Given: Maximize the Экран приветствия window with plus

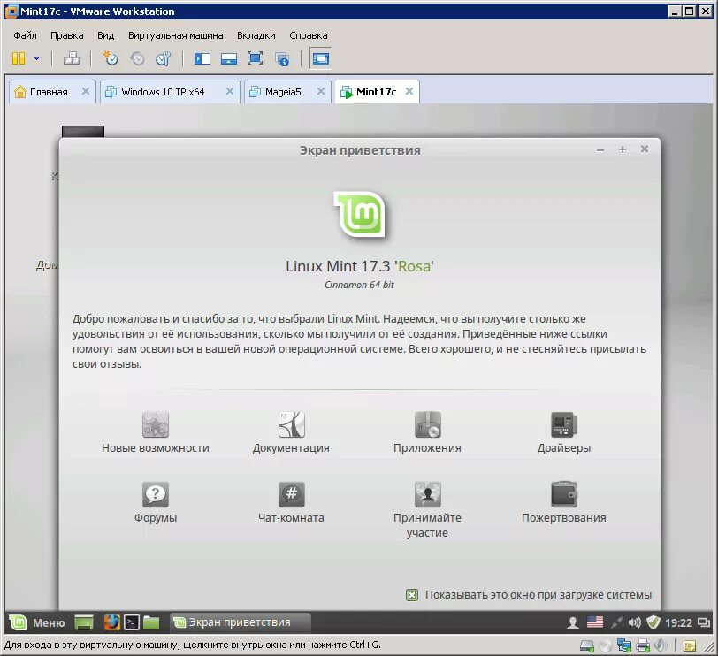Looking at the screenshot, I should tap(623, 149).
